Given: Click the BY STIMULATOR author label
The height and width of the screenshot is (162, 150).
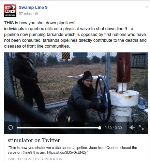Looking at the screenshot, I should pyautogui.click(x=49, y=159).
